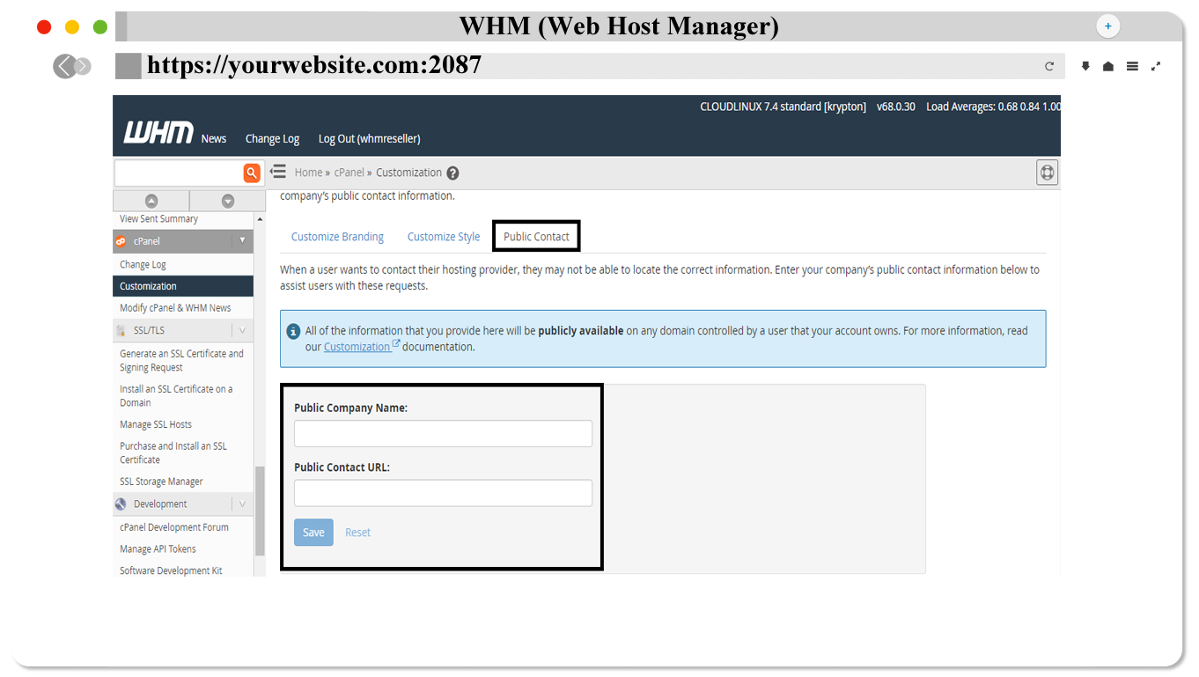
Task: Click the SSL/TLS section icon
Action: tap(121, 331)
